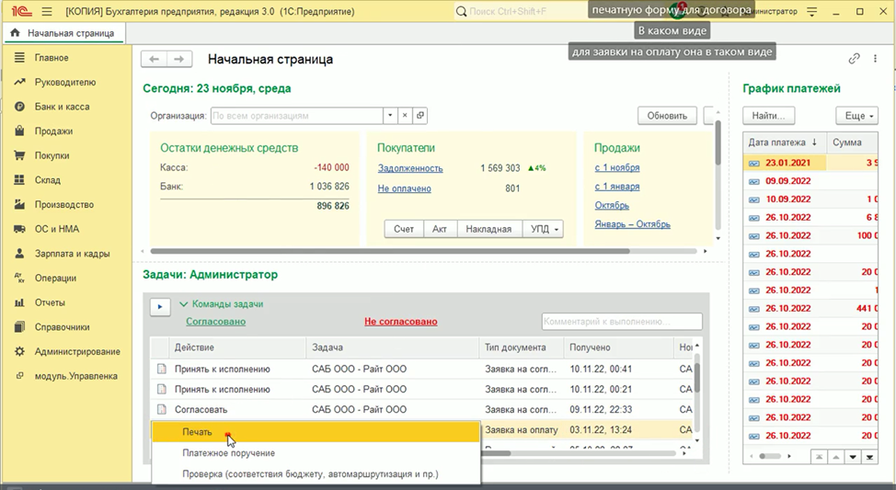
Task: Focus the Комментарий к выполнению field
Action: tap(622, 322)
